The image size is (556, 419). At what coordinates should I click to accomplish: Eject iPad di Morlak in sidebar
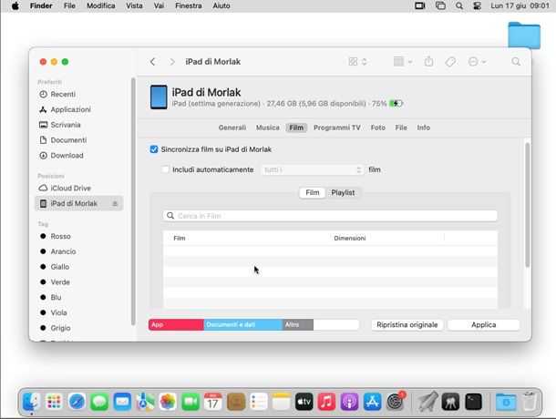coord(115,203)
